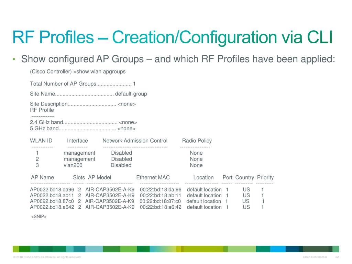The height and width of the screenshot is (264, 352).
Task: Click the site name value 'default-group'
Action: 131,94
